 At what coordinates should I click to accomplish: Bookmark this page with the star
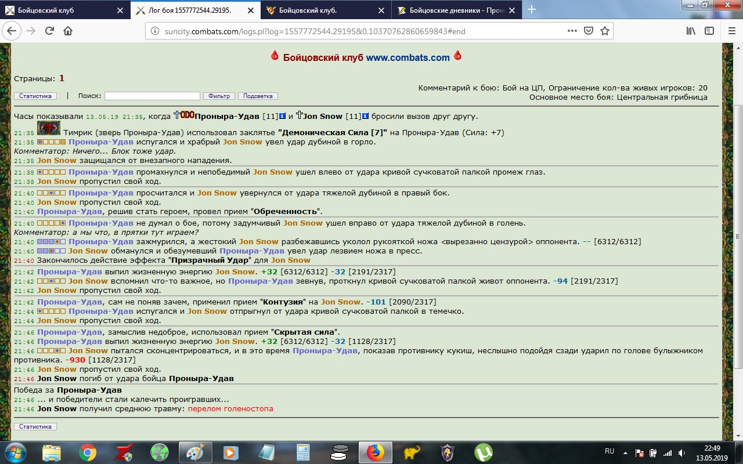click(x=605, y=31)
